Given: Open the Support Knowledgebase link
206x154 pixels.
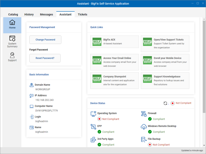Looking at the screenshot, I should coord(165,81).
